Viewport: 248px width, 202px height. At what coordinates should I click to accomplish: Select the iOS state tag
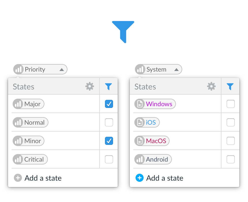click(x=147, y=122)
